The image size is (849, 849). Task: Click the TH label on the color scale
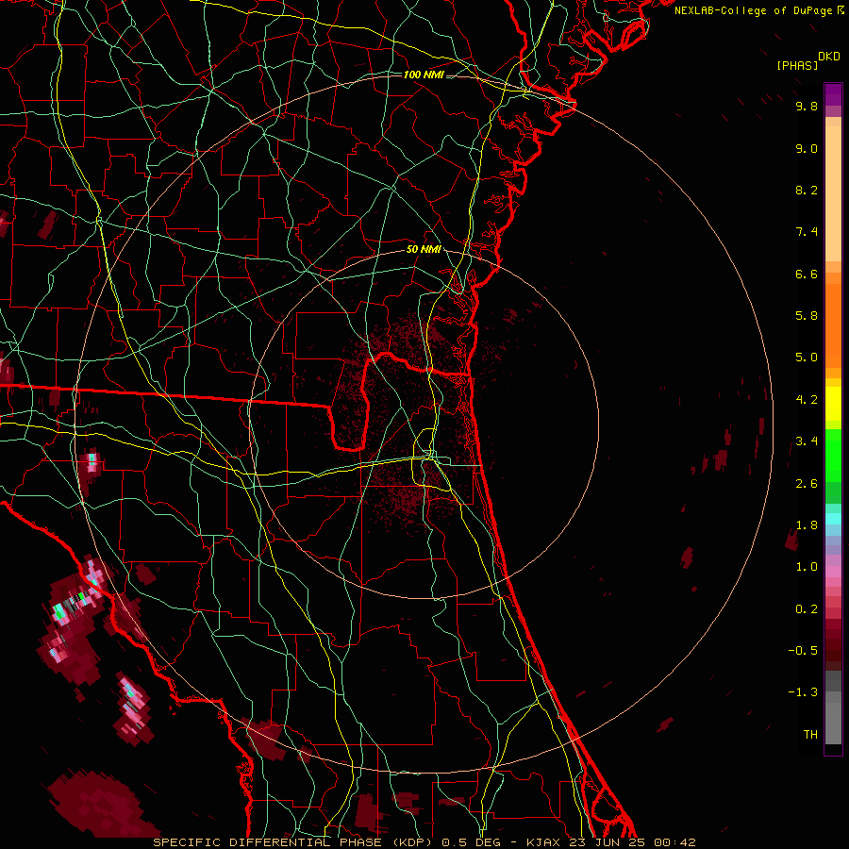click(x=810, y=735)
